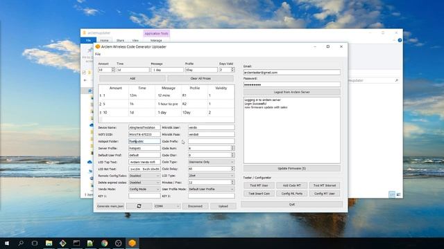Select the orange Ardem app taskbar icon

click(133, 243)
